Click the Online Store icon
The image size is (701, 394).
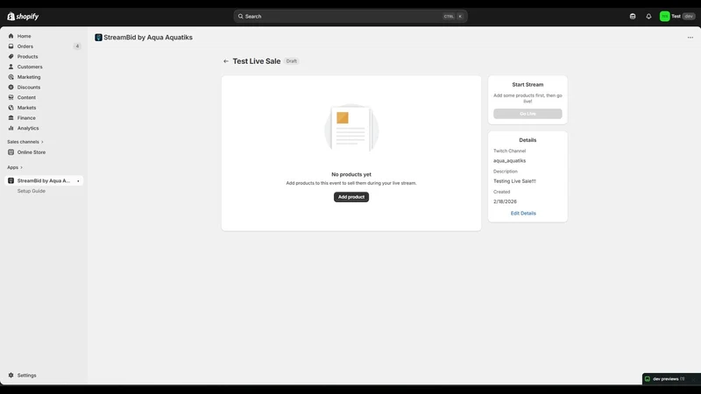[11, 152]
